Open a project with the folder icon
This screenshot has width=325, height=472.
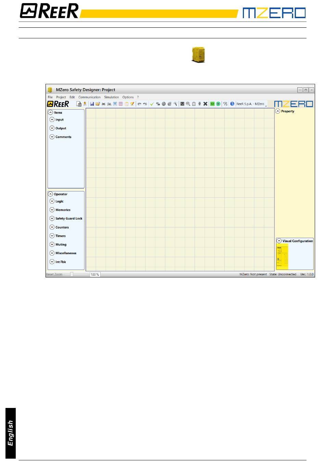[x=97, y=104]
